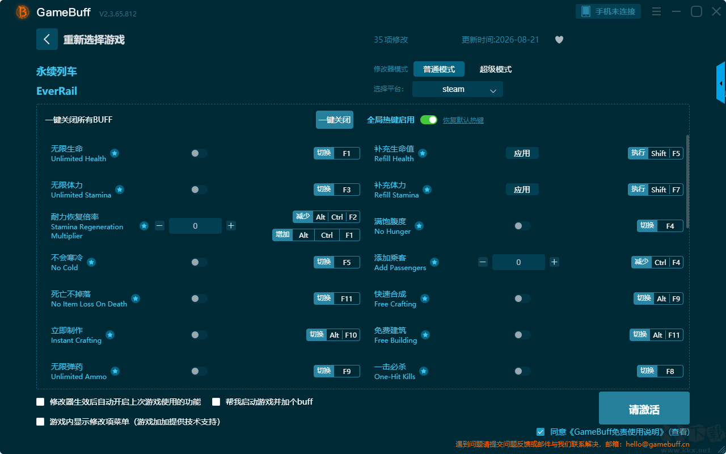The width and height of the screenshot is (726, 454).
Task: Turn on the No Hunger toggle
Action: pos(522,226)
